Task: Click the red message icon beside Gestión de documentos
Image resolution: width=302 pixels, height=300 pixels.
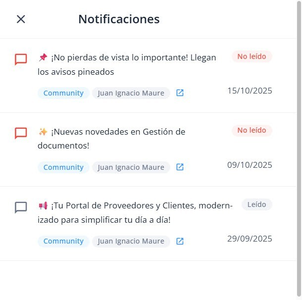Action: coord(21,133)
